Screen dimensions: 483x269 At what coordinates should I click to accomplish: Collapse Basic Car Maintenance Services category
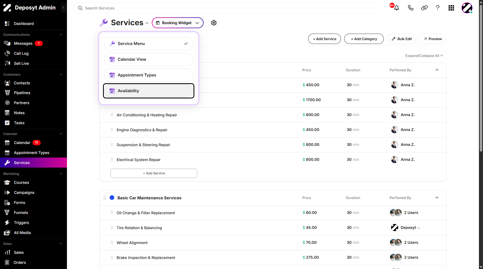coord(437,198)
